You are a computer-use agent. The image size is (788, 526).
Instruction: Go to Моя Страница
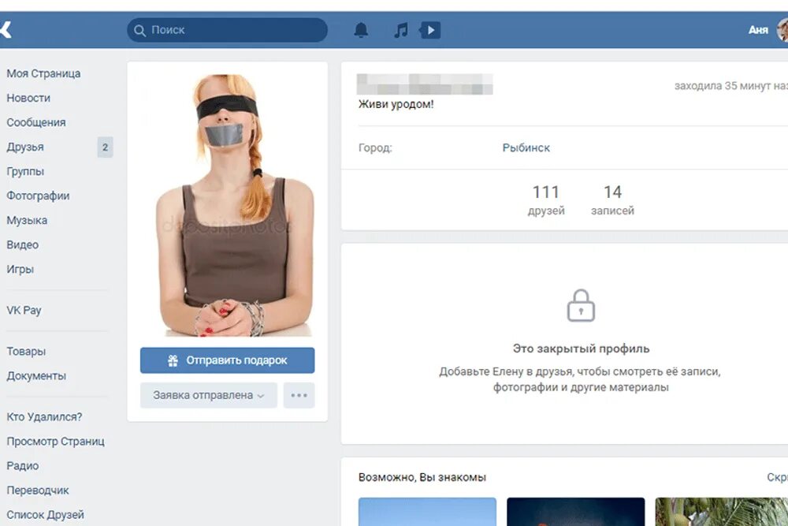[43, 73]
